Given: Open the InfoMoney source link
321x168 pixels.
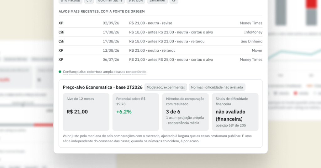Looking at the screenshot, I should tap(253, 32).
